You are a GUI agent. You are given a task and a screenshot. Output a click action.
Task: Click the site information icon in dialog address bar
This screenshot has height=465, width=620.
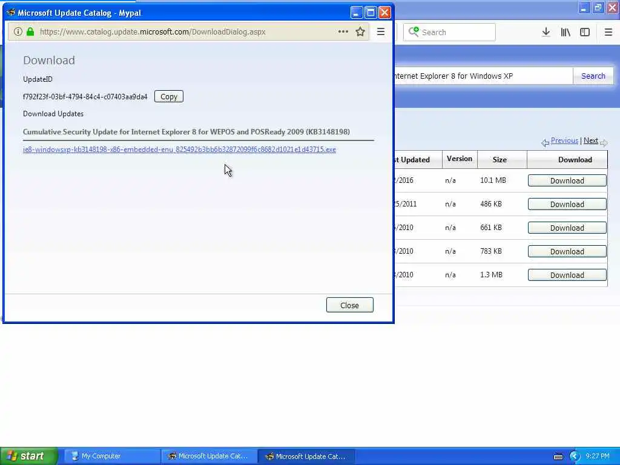click(x=18, y=31)
